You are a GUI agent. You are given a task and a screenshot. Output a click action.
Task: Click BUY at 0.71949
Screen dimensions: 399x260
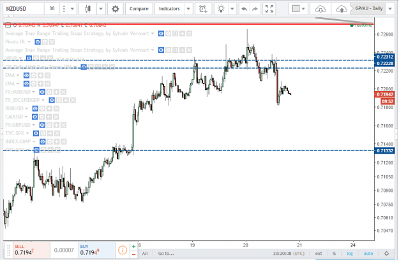pos(96,250)
